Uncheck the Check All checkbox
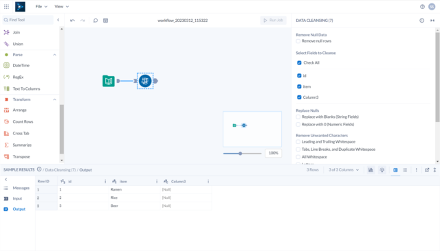 point(299,62)
